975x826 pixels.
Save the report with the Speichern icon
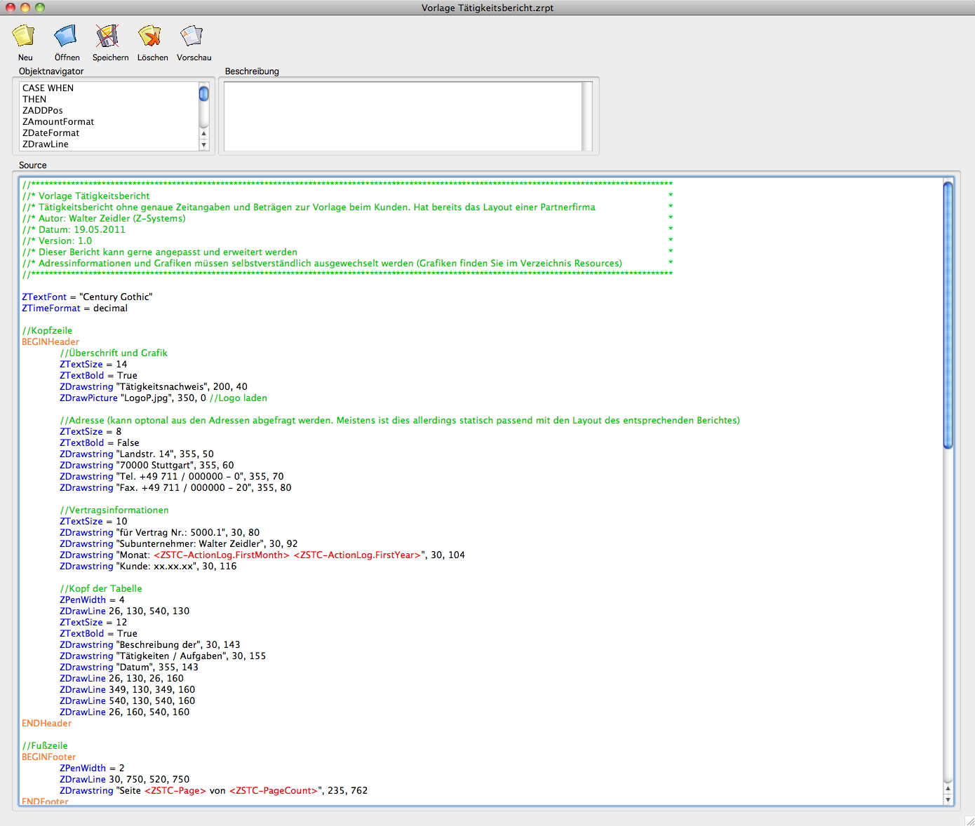(108, 36)
